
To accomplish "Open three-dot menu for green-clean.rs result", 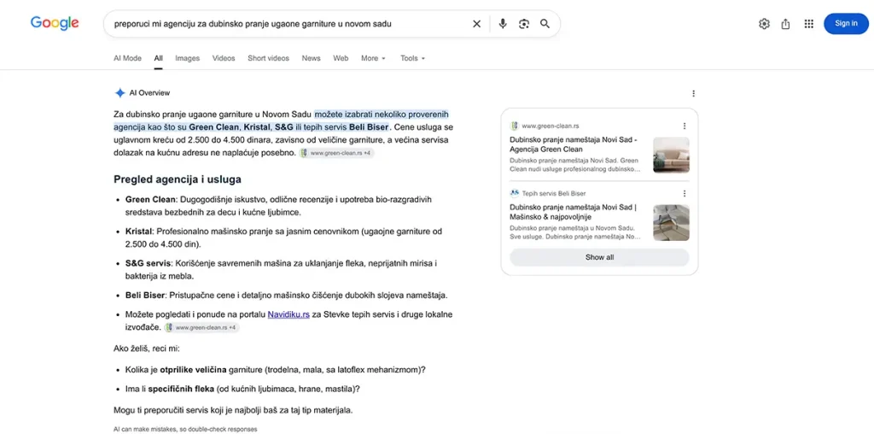I will pyautogui.click(x=685, y=126).
